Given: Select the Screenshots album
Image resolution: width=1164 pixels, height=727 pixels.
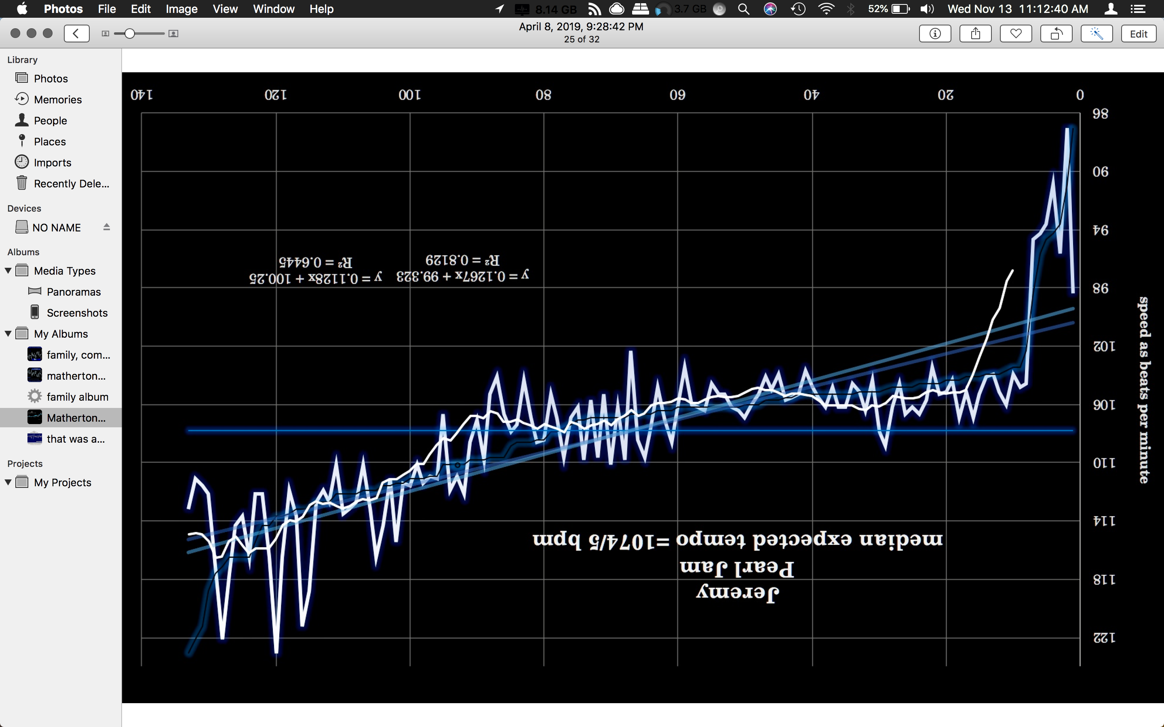Looking at the screenshot, I should pyautogui.click(x=77, y=313).
